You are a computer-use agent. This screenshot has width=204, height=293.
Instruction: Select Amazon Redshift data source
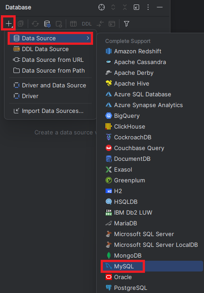pyautogui.click(x=152, y=51)
